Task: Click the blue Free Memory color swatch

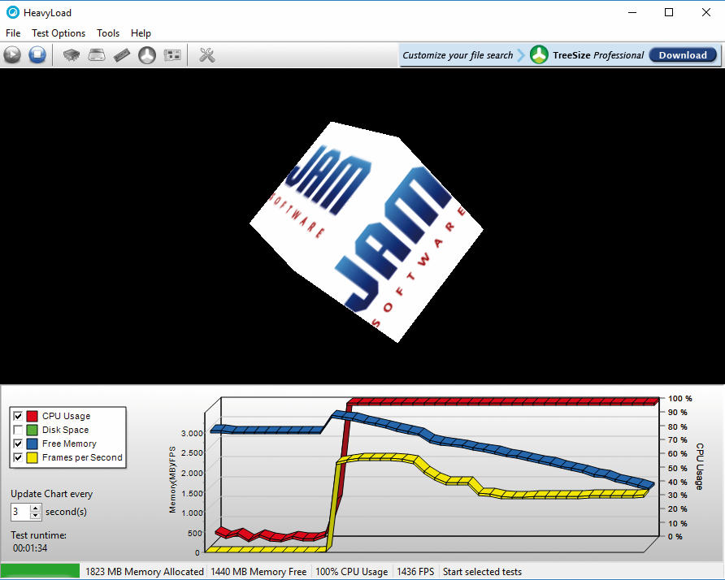Action: click(x=32, y=444)
